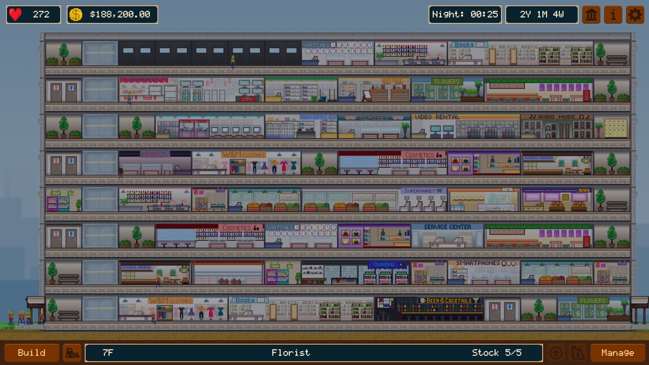
Task: Click the circled up-arrow upgrade icon
Action: click(557, 353)
